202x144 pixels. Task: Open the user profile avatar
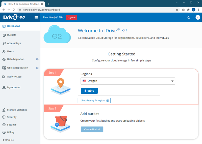click(198, 17)
